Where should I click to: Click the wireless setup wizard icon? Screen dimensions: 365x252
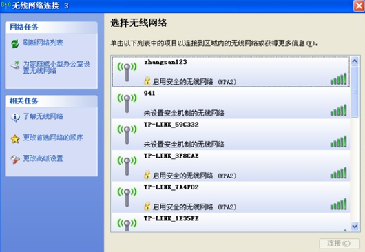(15, 65)
